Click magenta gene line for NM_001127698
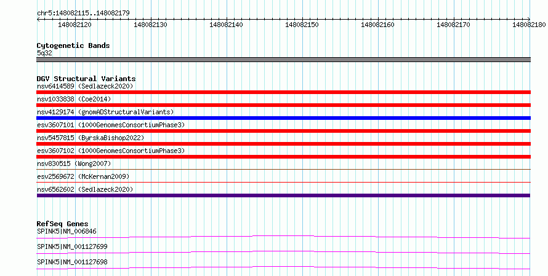This screenshot has height=276, width=548. (283, 267)
